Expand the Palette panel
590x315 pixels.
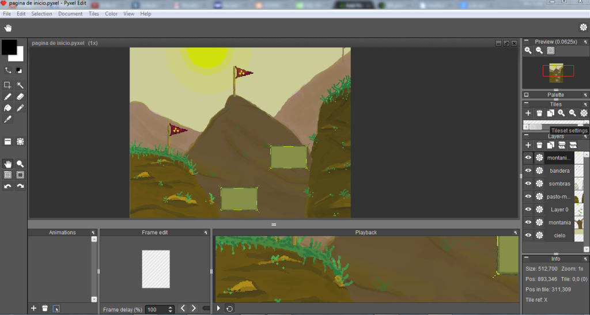coord(527,94)
